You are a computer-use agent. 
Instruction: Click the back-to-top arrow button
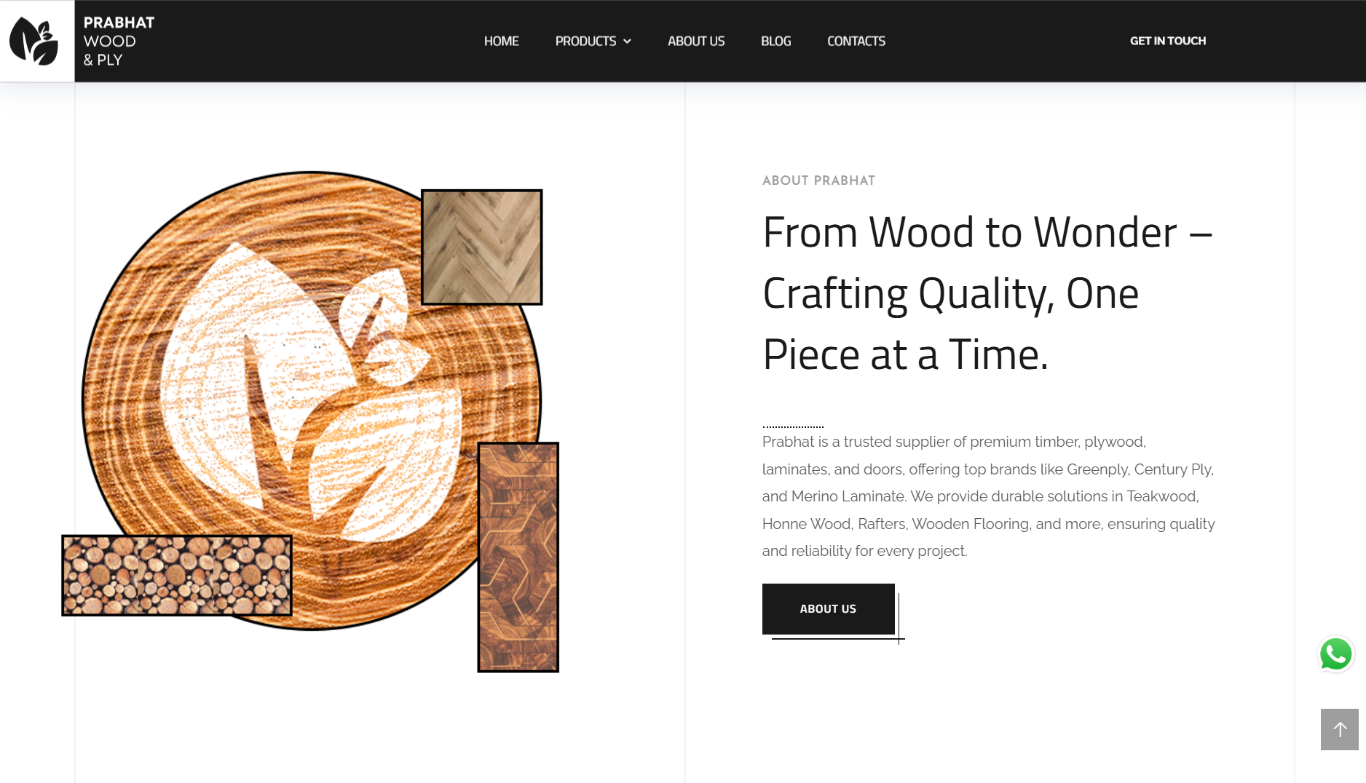tap(1340, 729)
